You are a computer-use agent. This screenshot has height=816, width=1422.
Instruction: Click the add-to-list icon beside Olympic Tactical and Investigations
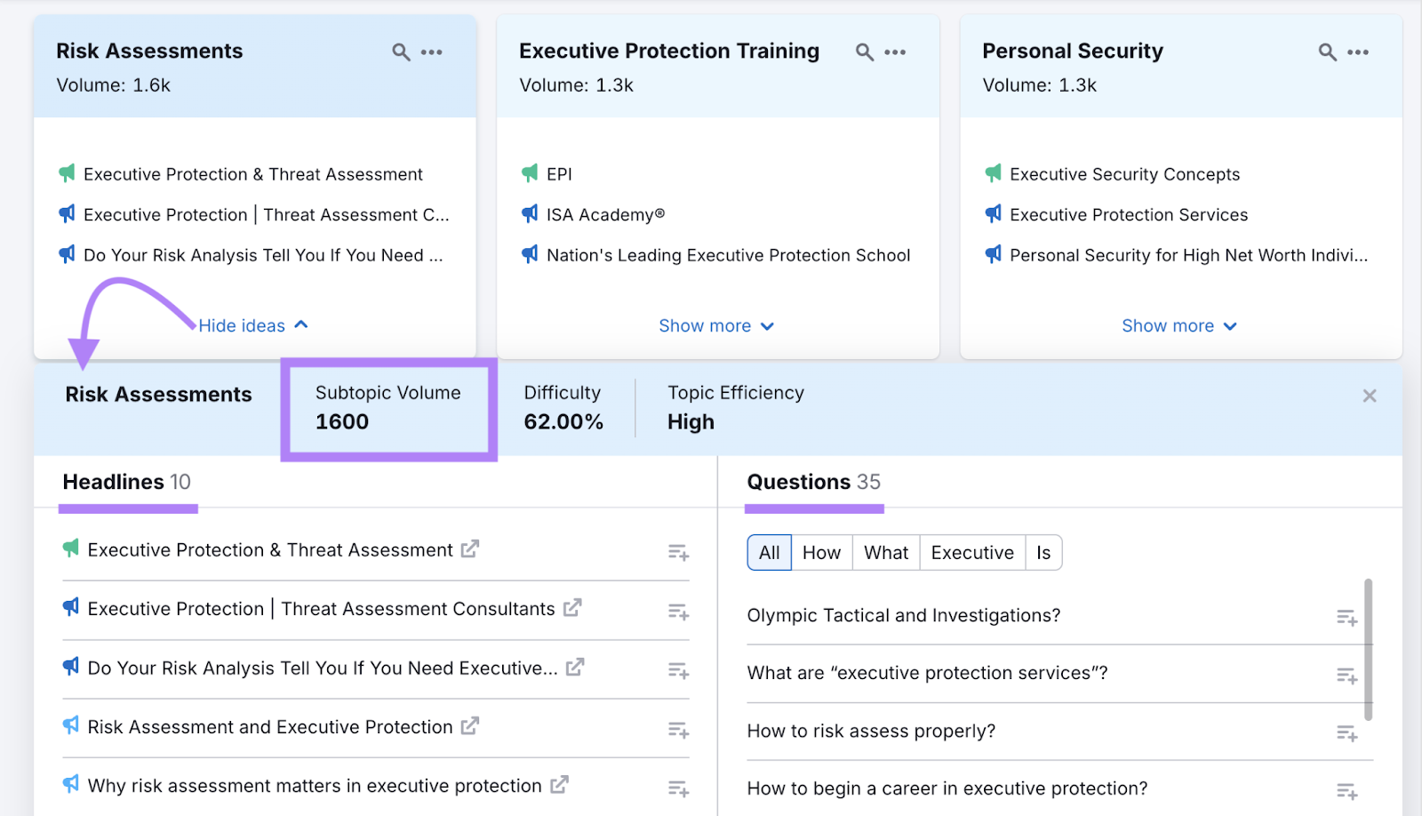click(1346, 616)
